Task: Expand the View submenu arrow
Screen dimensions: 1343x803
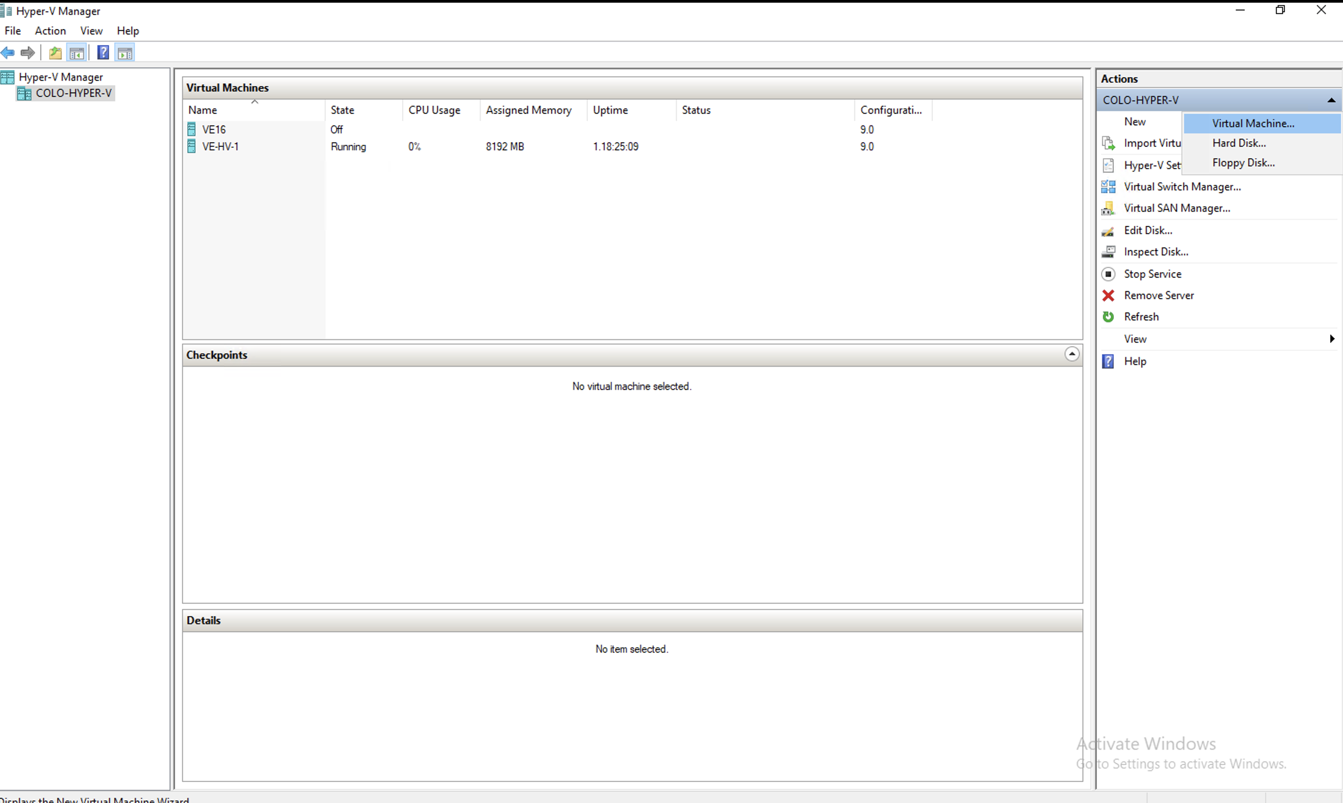Action: click(1331, 339)
